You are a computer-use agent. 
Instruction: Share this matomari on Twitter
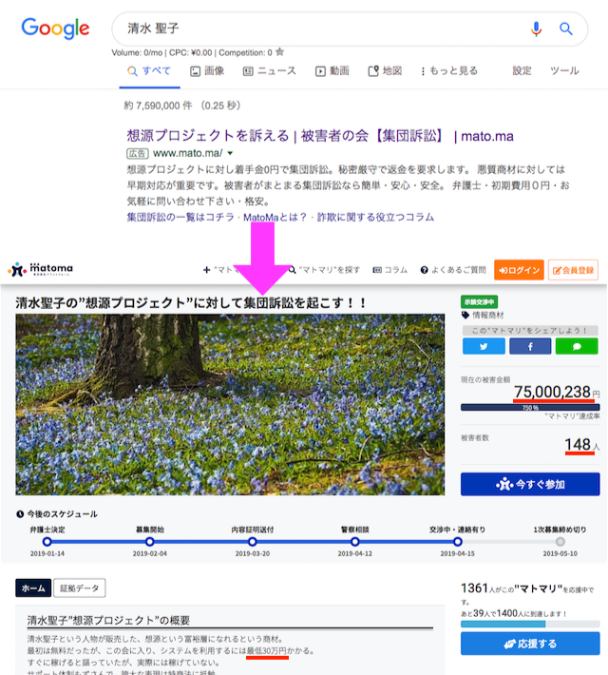click(x=484, y=346)
